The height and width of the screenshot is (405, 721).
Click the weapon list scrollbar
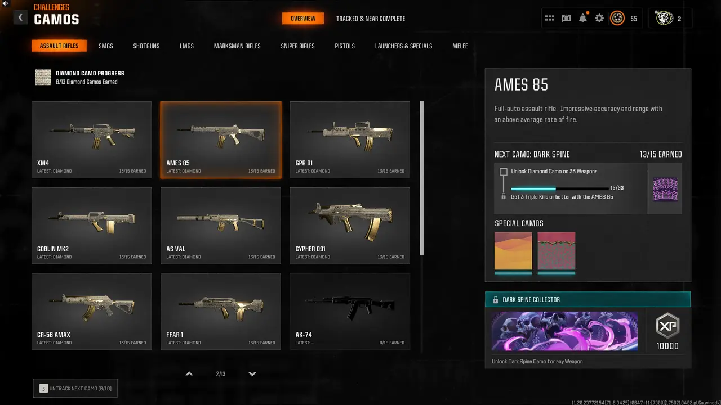point(422,178)
